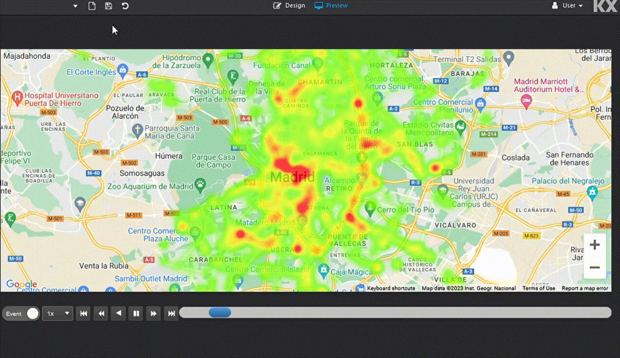Click the CARABANCHEL district label
The image size is (620, 358).
(216, 259)
